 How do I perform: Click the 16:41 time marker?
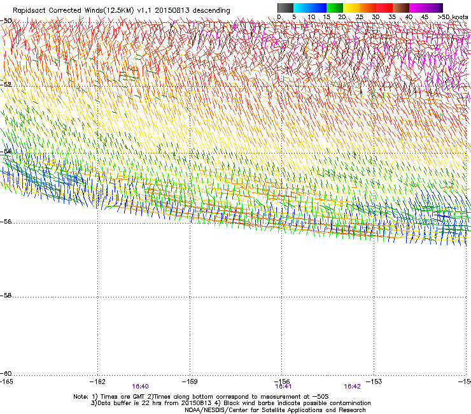[x=284, y=387]
